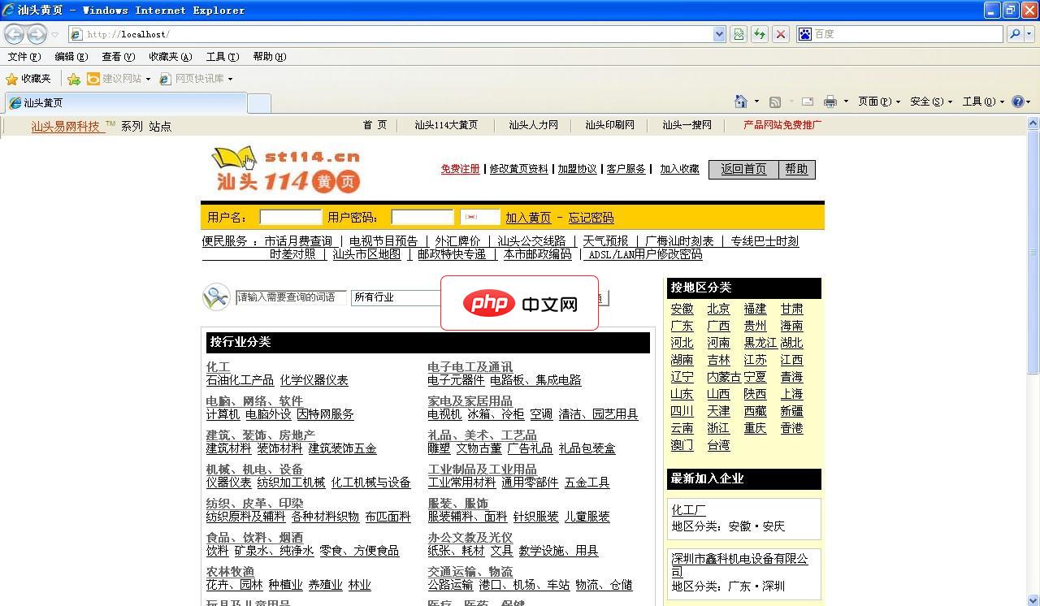Viewport: 1040px width, 606px height.
Task: Click the Baidu icon in the search box
Action: click(805, 34)
